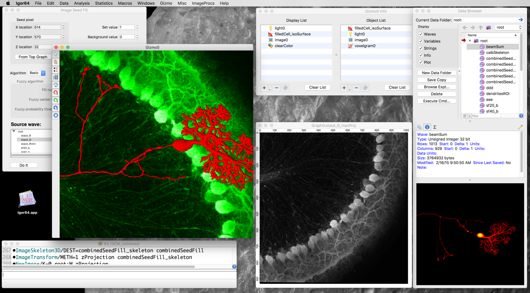Uncheck the Waves display checkbox
Image resolution: width=530 pixels, height=293 pixels.
pyautogui.click(x=421, y=34)
